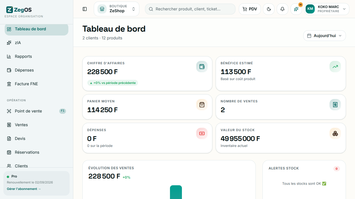Toggle dark mode with moon icon
This screenshot has width=355, height=199.
click(269, 9)
